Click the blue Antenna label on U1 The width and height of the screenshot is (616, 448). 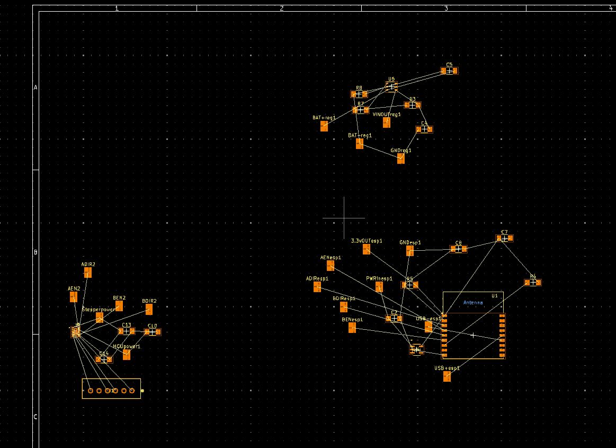(x=473, y=303)
